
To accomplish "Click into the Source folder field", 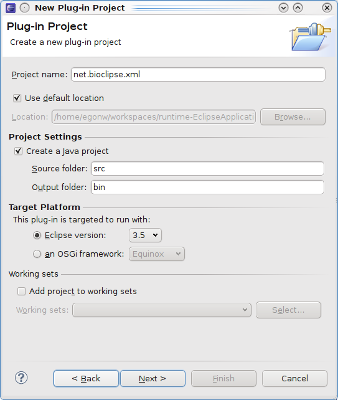I will pyautogui.click(x=208, y=168).
